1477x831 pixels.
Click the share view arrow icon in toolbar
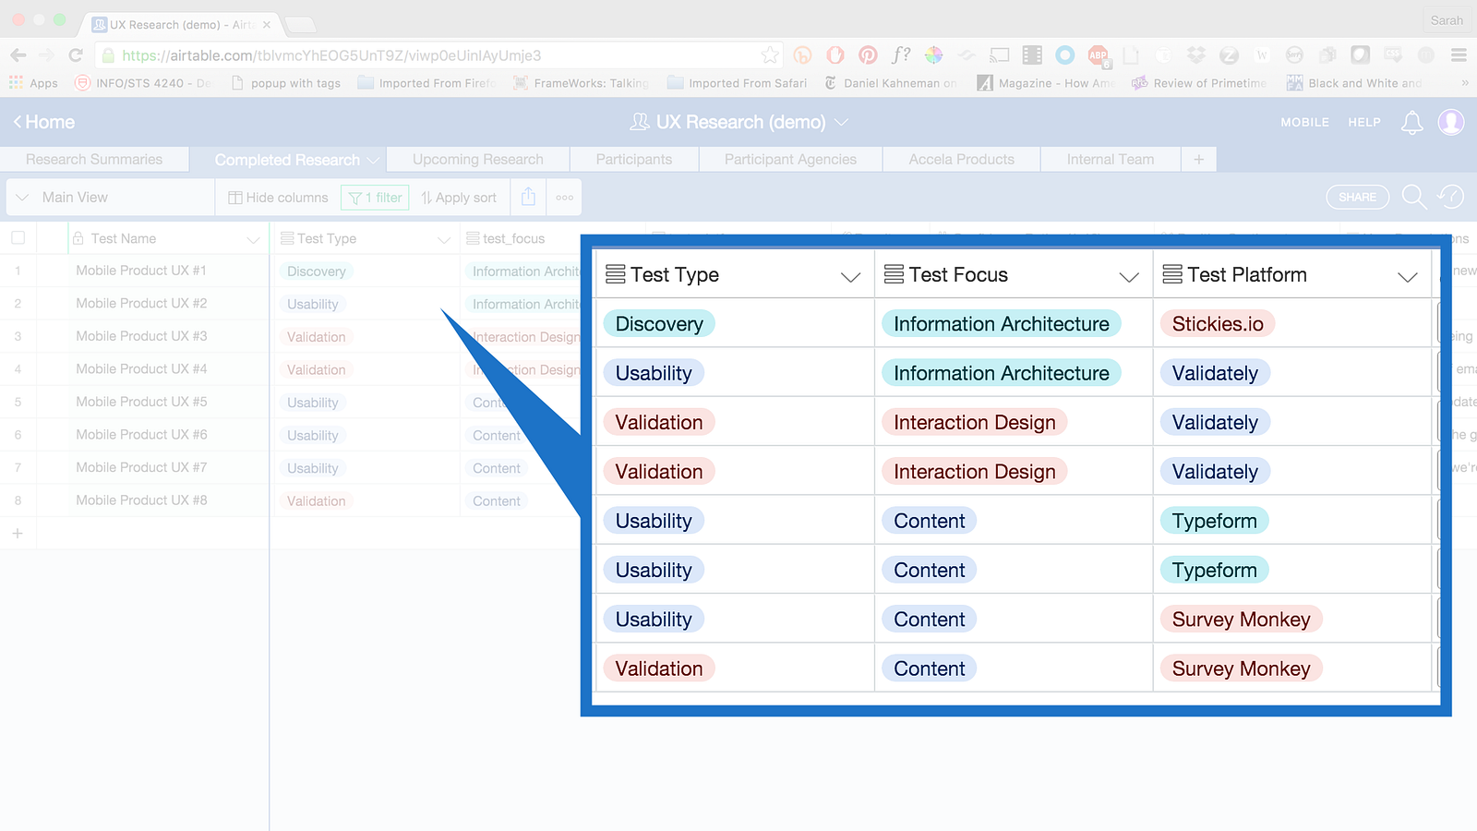click(x=528, y=197)
